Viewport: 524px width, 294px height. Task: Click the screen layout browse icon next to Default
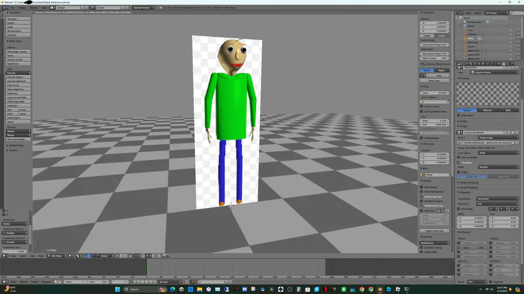click(52, 8)
